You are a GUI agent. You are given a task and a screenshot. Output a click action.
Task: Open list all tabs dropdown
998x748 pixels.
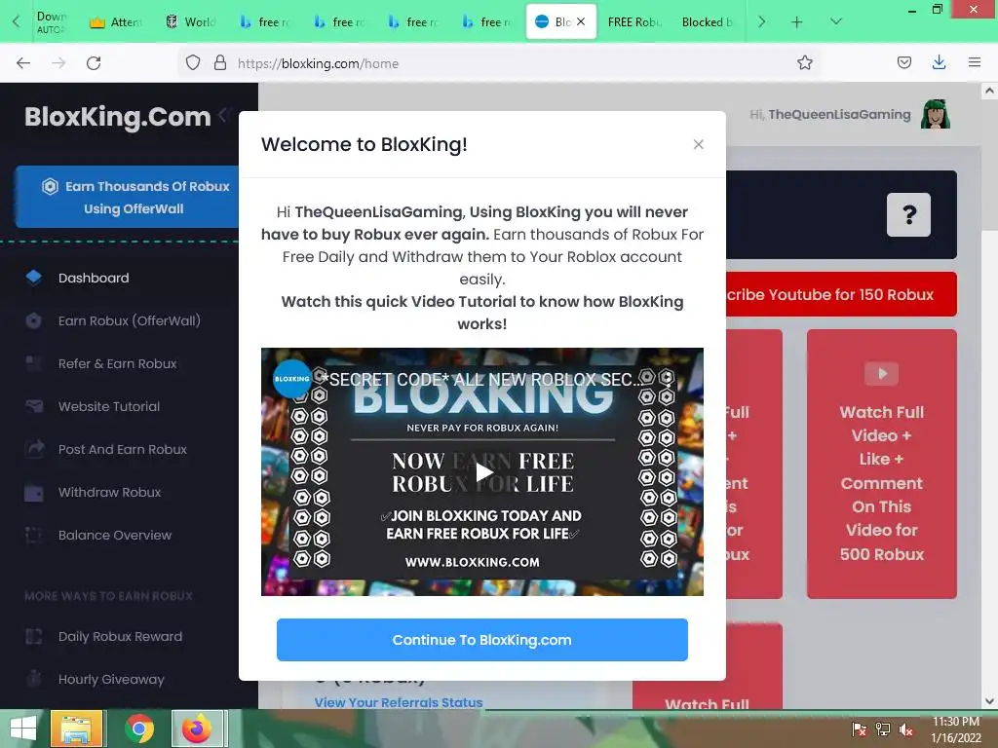coord(836,21)
